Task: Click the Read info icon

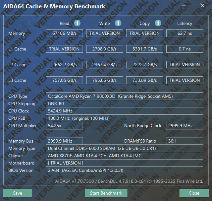Action: coord(77,23)
